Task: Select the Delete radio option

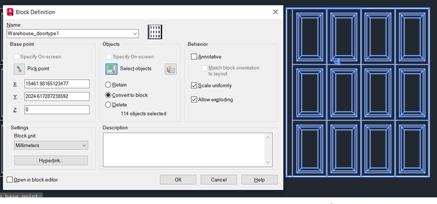Action: point(108,105)
